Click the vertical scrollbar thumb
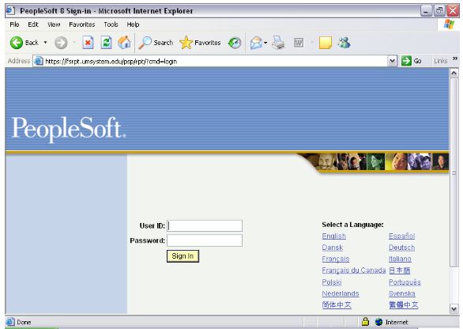463x329 pixels. [454, 173]
